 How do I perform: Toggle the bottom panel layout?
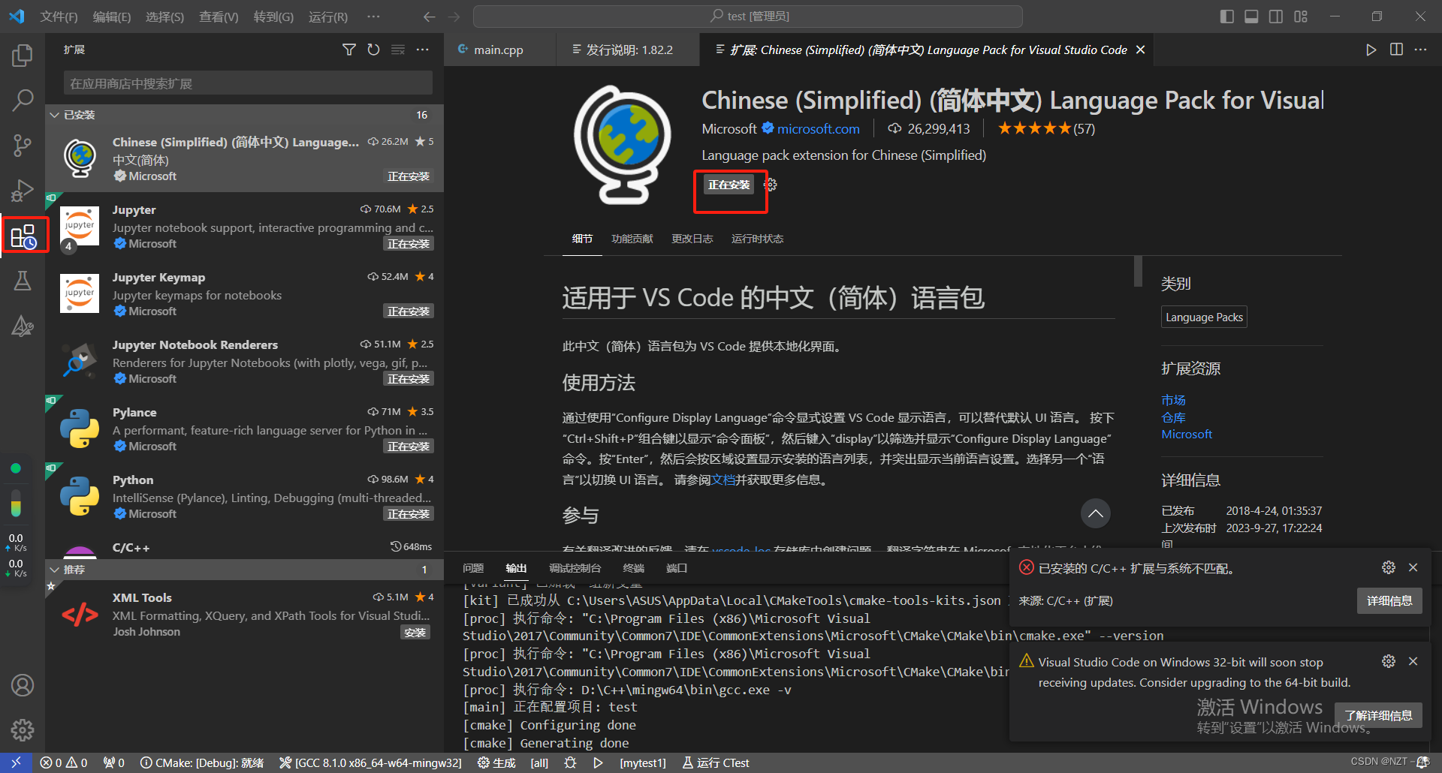coord(1251,17)
